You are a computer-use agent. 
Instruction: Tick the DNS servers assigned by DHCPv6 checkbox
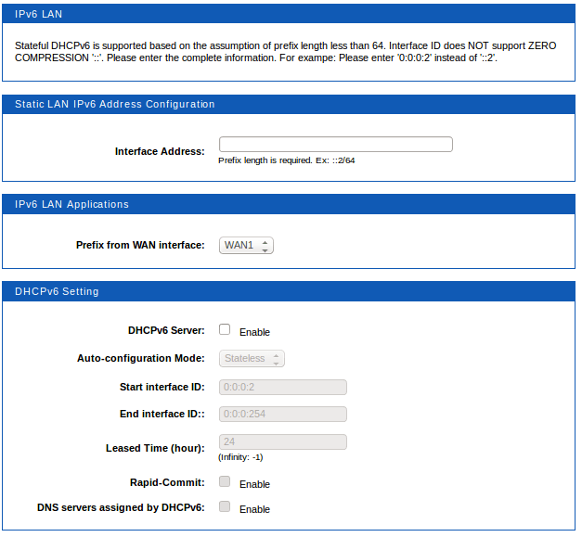pos(225,507)
